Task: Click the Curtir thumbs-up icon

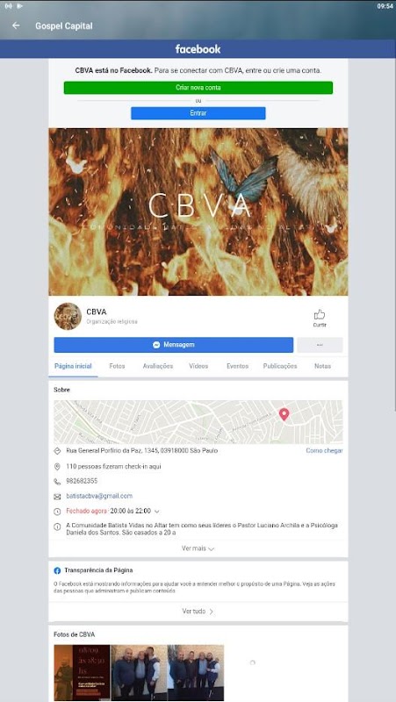Action: tap(320, 314)
